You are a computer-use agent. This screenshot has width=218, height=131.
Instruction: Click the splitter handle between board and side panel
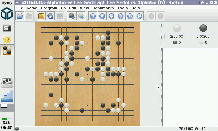161,74
